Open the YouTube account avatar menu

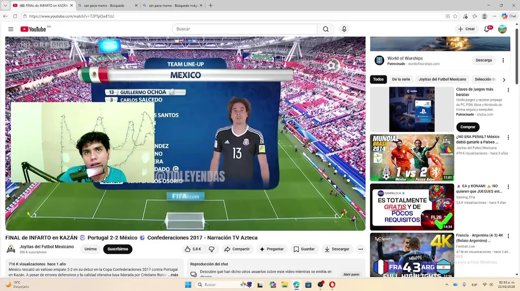502,29
